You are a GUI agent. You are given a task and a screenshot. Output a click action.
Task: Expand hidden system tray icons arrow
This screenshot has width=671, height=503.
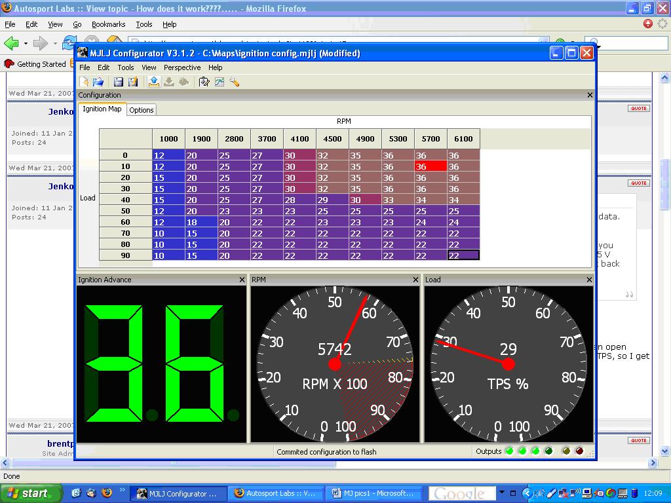click(527, 493)
